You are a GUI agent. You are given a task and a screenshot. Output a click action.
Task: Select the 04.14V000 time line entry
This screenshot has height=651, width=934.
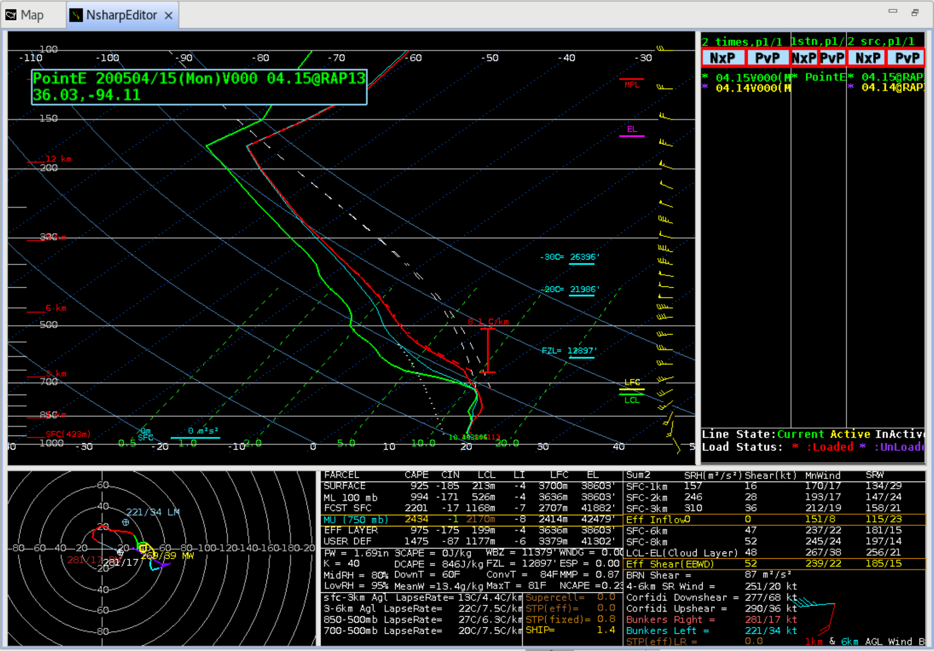[746, 88]
